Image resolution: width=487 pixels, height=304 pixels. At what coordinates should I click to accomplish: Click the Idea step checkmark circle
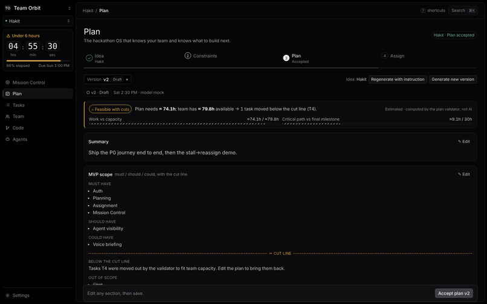tap(89, 58)
